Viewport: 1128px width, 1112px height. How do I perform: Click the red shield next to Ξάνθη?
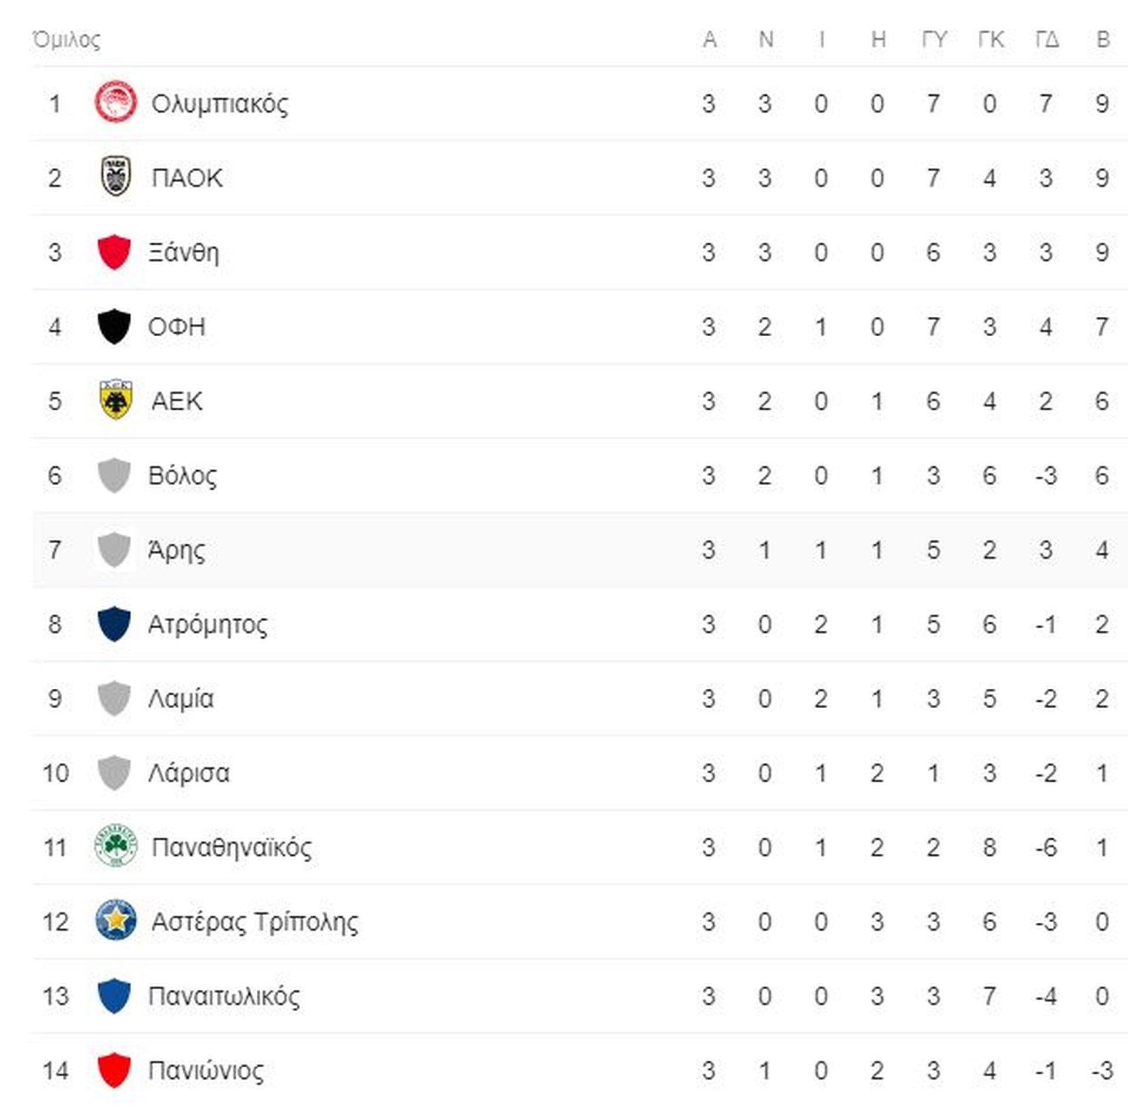(x=114, y=252)
